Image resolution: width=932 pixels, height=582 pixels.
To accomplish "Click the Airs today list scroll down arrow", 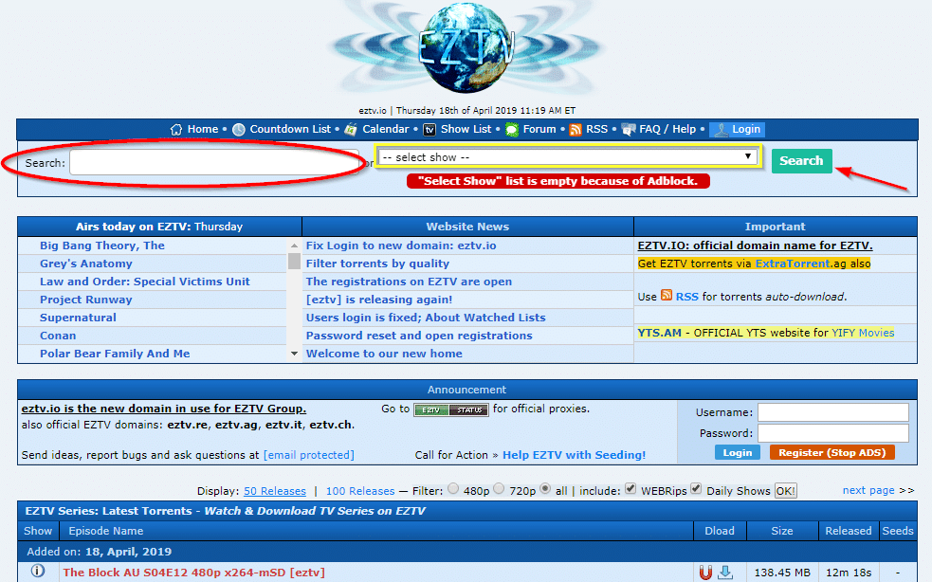I will pyautogui.click(x=294, y=354).
